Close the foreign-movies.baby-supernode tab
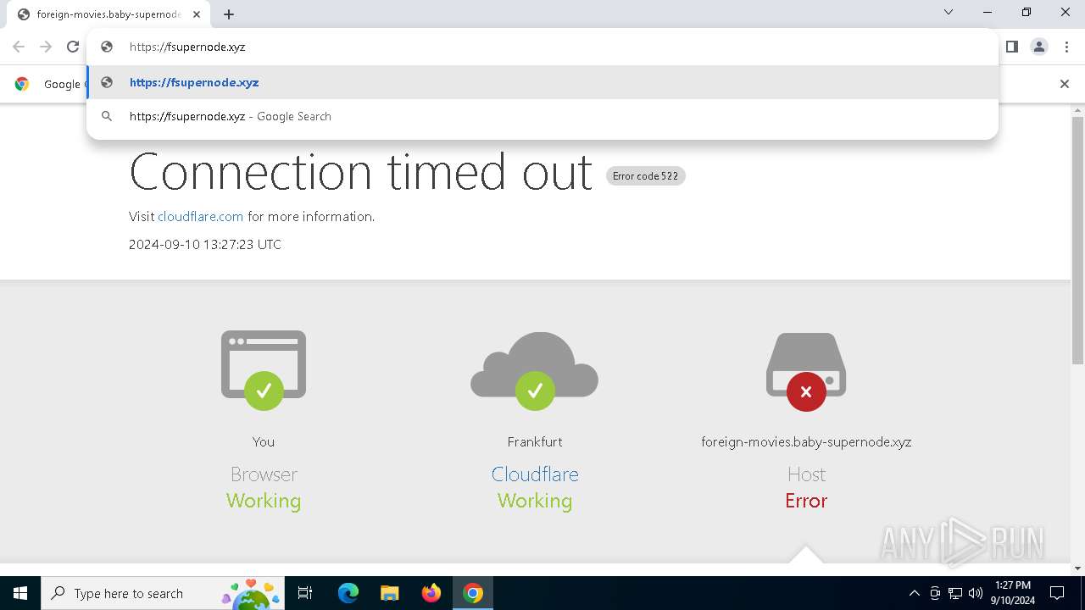Viewport: 1085px width, 610px height. 197,14
